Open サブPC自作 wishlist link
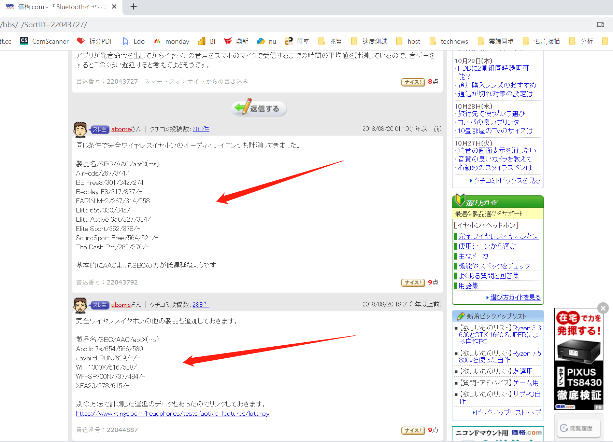Image resolution: width=613 pixels, height=442 pixels. [500, 397]
